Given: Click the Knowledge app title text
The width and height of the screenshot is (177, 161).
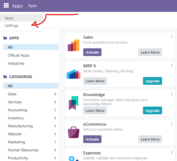Looking at the screenshot, I should [94, 95].
